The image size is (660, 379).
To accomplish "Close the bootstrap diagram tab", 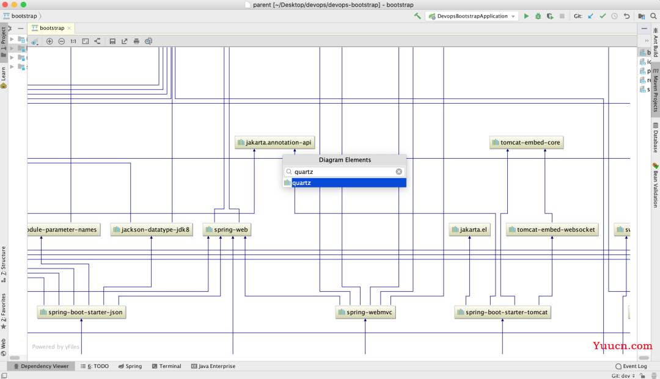I will 69,28.
